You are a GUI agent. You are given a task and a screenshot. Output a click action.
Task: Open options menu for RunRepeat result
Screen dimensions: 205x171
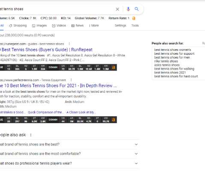coord(69,44)
